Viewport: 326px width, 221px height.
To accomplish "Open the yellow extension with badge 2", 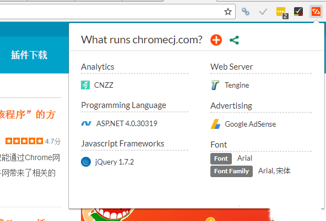I will point(282,13).
